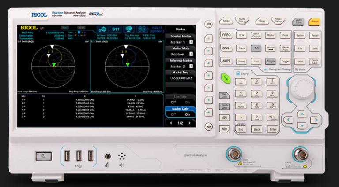This screenshot has width=339, height=187.
Task: Toggle Marker Table on-screen switch
Action: [180, 112]
